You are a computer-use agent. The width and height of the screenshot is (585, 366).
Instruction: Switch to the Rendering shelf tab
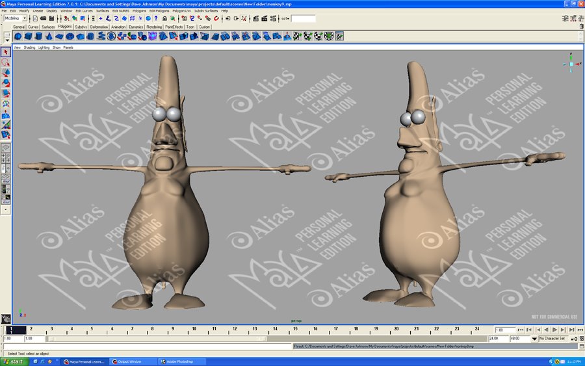point(154,27)
